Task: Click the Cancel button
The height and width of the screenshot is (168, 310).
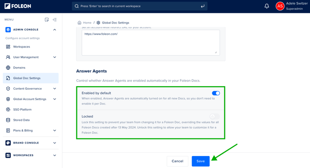Action: click(177, 161)
